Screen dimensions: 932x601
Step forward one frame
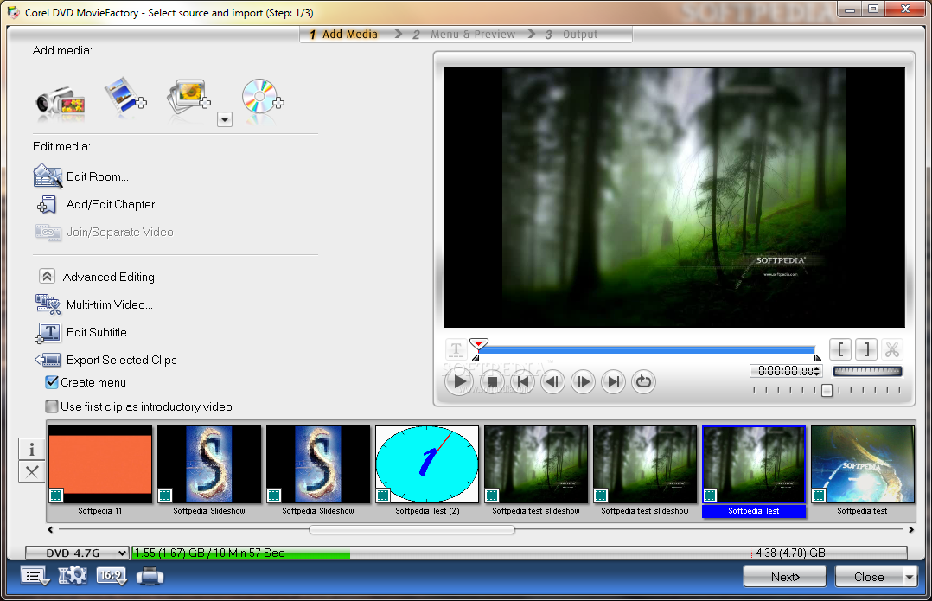point(583,381)
